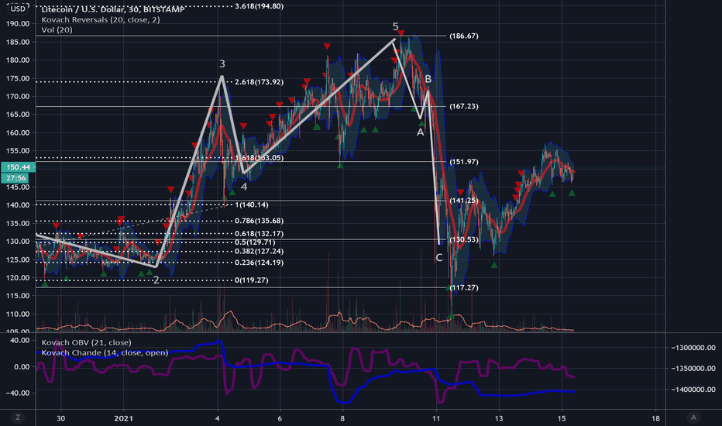Click the 40.00 Chande axis label
722x426 pixels.
(21, 340)
